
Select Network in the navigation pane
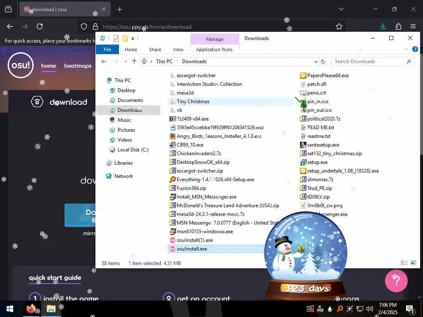123,176
